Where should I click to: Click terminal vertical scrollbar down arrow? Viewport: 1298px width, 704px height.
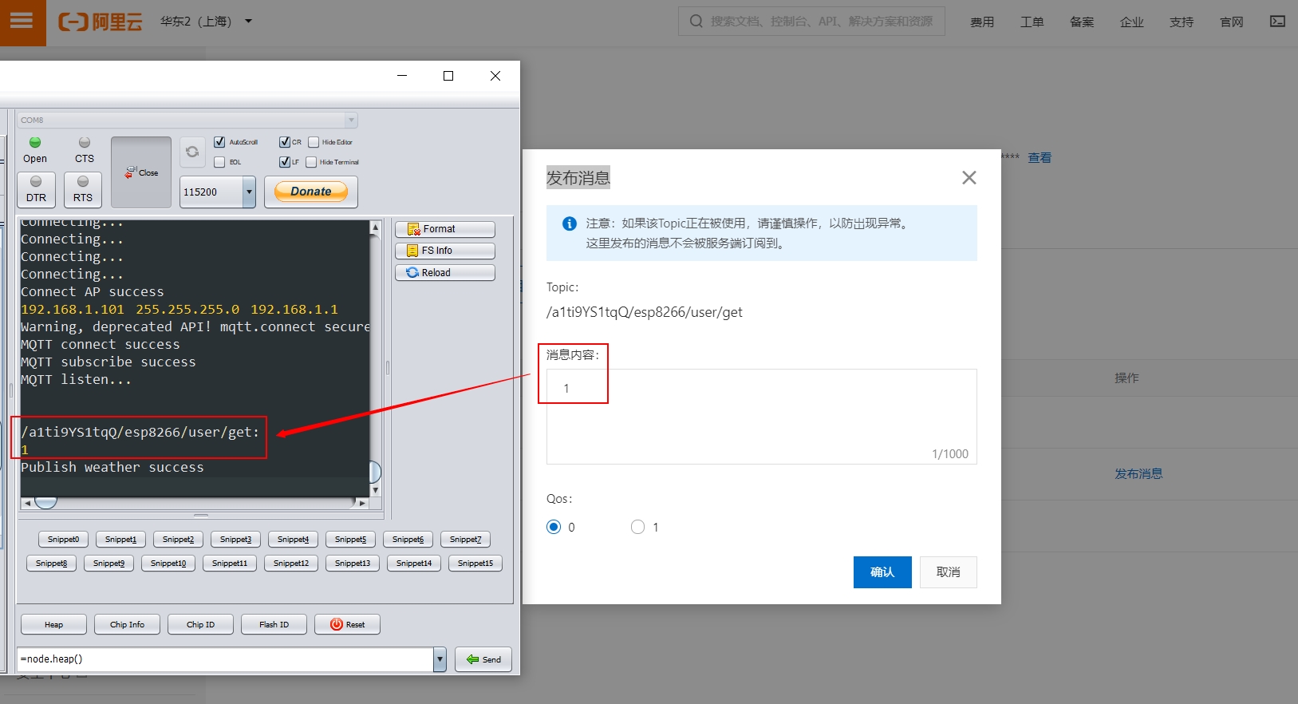(375, 490)
